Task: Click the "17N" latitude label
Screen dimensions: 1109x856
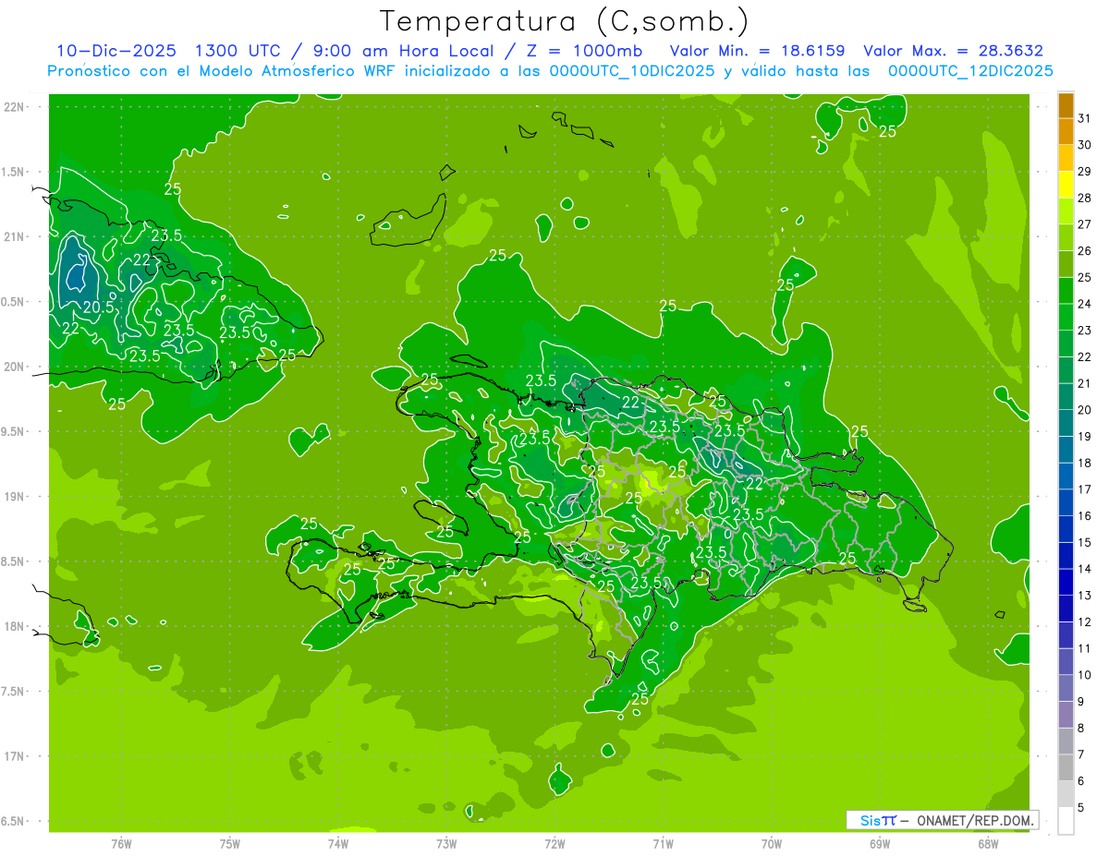Action: pos(13,756)
